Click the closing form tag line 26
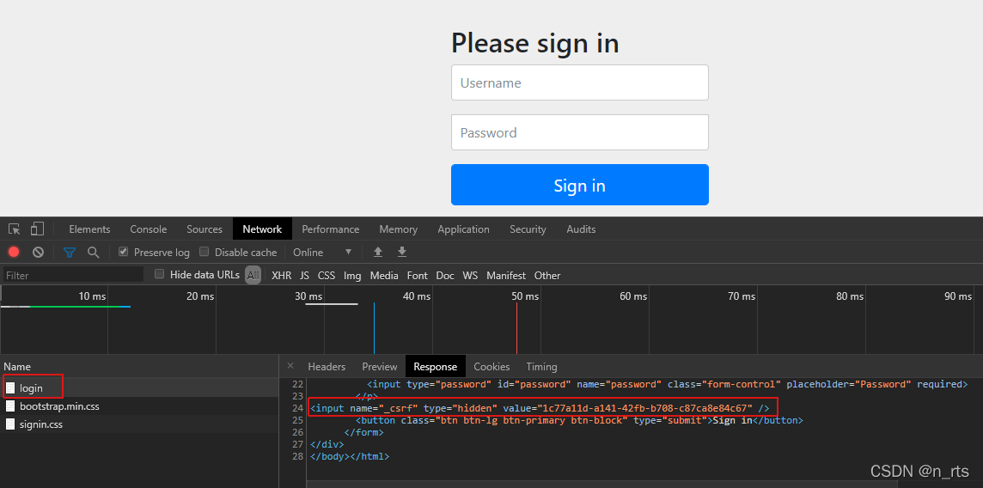The width and height of the screenshot is (983, 488). click(x=363, y=432)
